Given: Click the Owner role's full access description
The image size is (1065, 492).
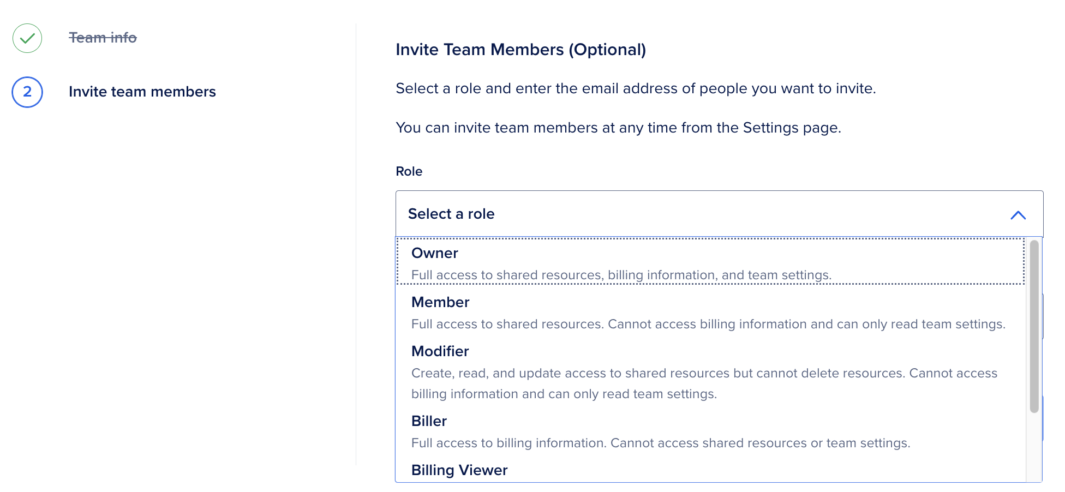Looking at the screenshot, I should click(x=621, y=275).
